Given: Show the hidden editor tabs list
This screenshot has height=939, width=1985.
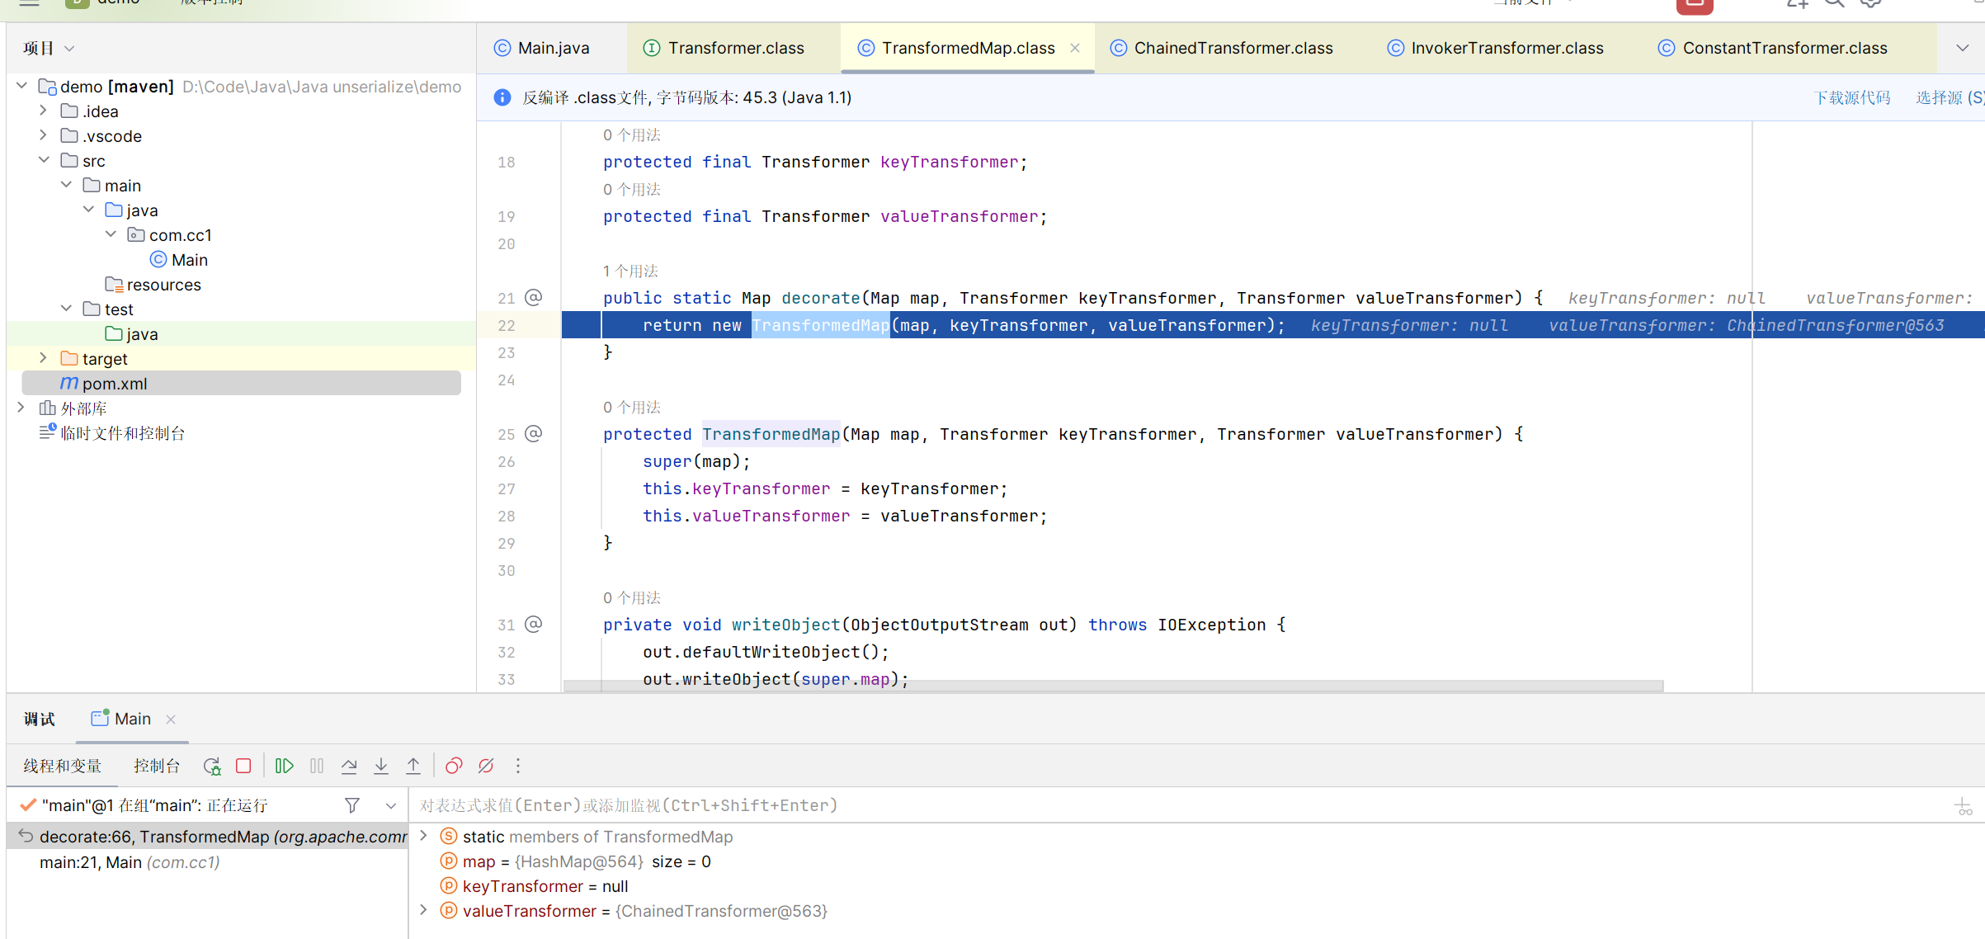Looking at the screenshot, I should coord(1963,48).
